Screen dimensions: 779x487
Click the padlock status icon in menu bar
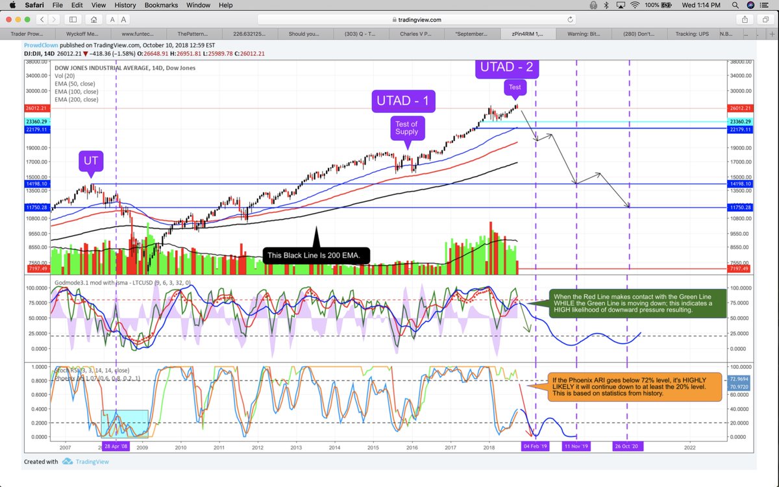point(594,5)
